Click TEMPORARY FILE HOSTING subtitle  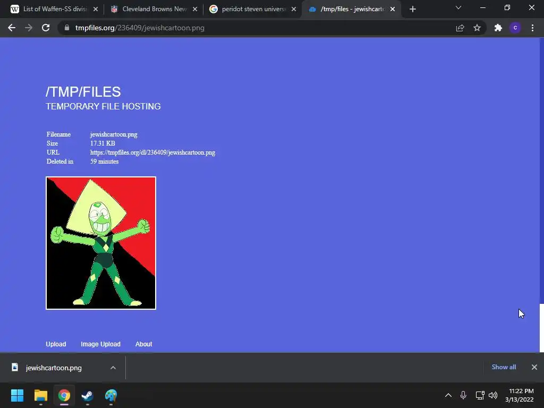(x=103, y=106)
